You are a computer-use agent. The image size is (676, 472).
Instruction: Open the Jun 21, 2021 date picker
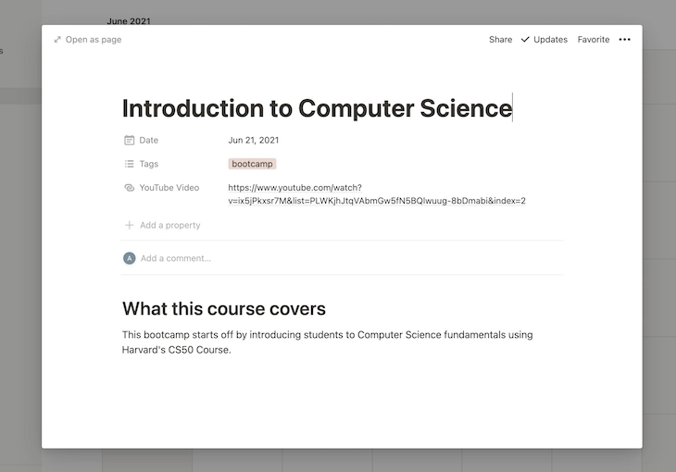click(254, 141)
